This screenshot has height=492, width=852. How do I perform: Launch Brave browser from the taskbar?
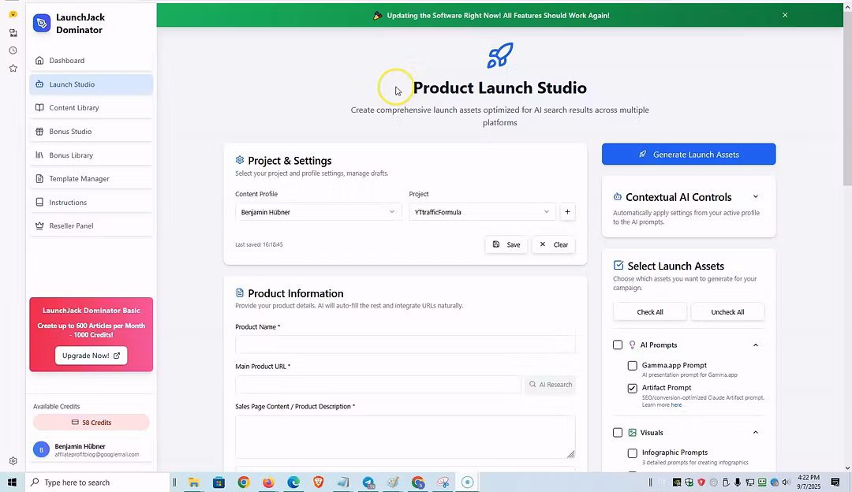[x=318, y=483]
